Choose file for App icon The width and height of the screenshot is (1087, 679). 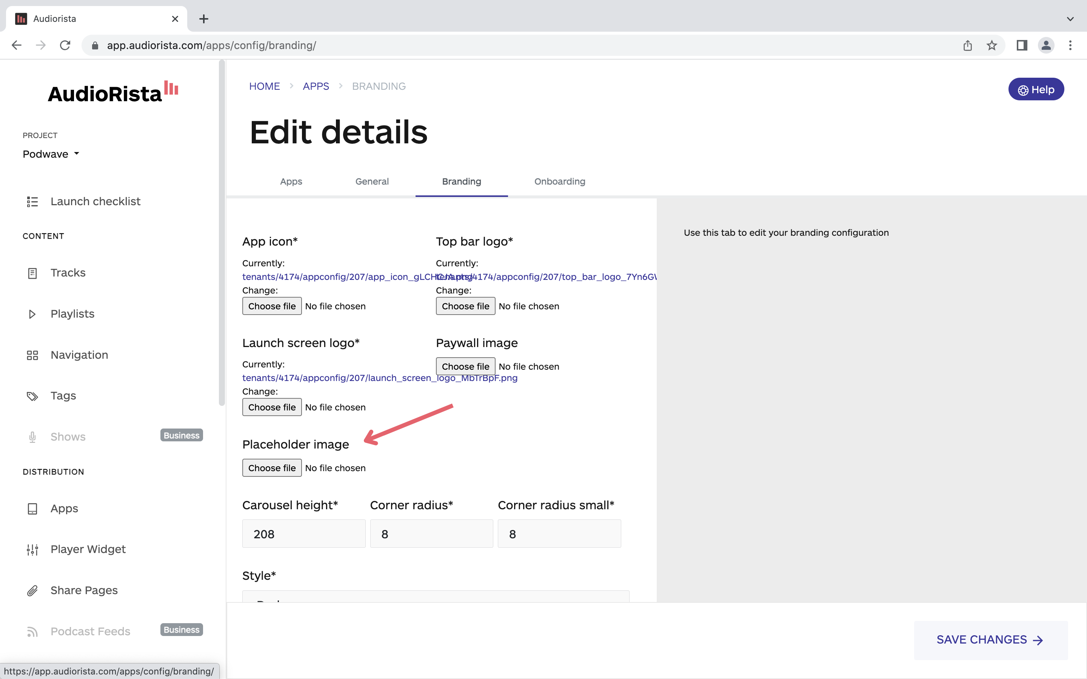(x=272, y=306)
